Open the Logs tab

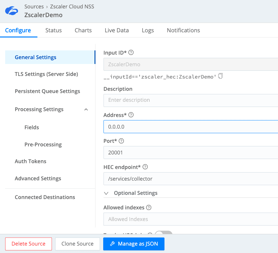coord(148,30)
